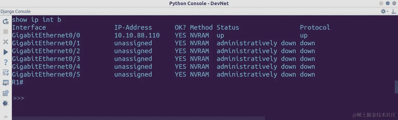Open help via the question mark icon
Viewport: 398px width, 120px height.
(x=5, y=62)
